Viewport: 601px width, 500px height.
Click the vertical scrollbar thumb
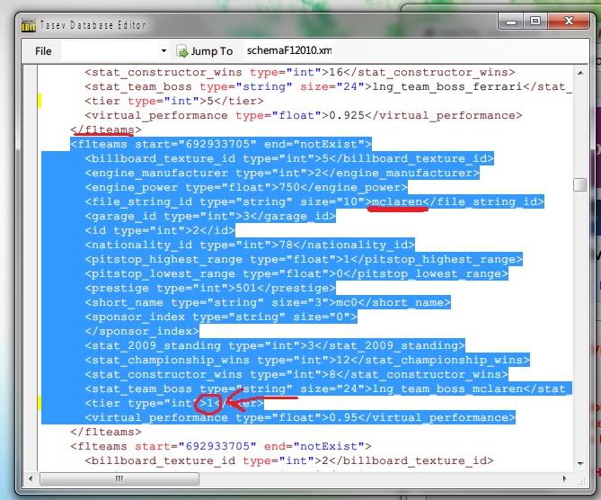click(x=580, y=184)
